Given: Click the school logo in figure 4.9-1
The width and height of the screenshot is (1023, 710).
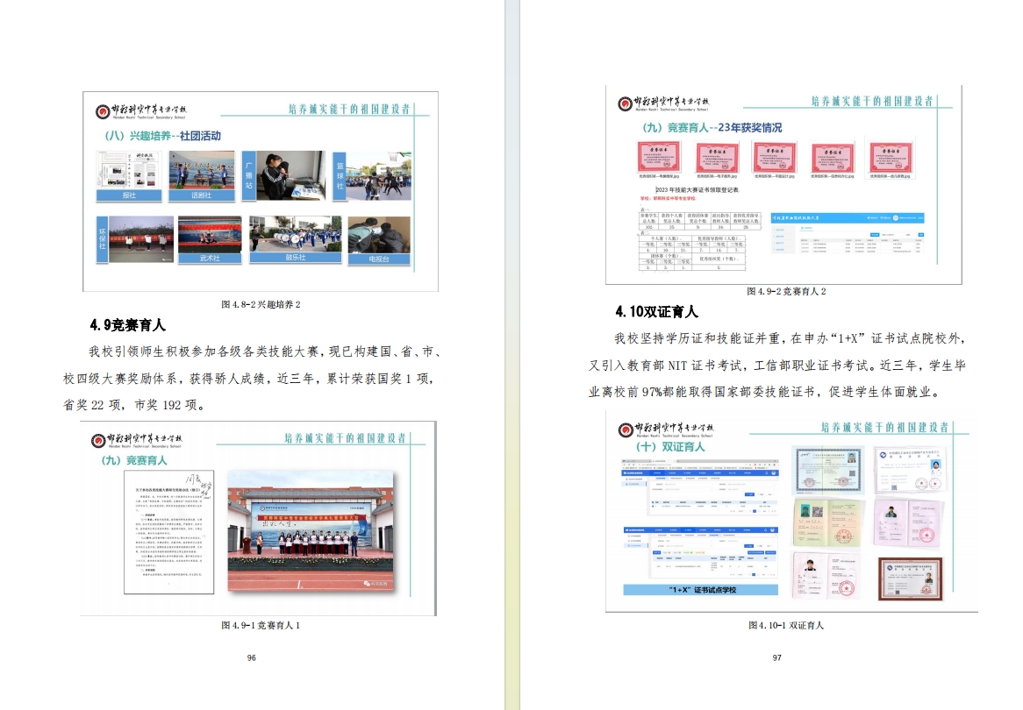Looking at the screenshot, I should coord(137,441).
